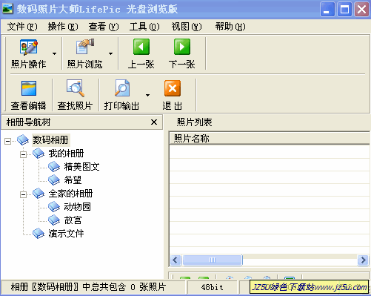Click the 数码相册 root book icon

click(23, 140)
